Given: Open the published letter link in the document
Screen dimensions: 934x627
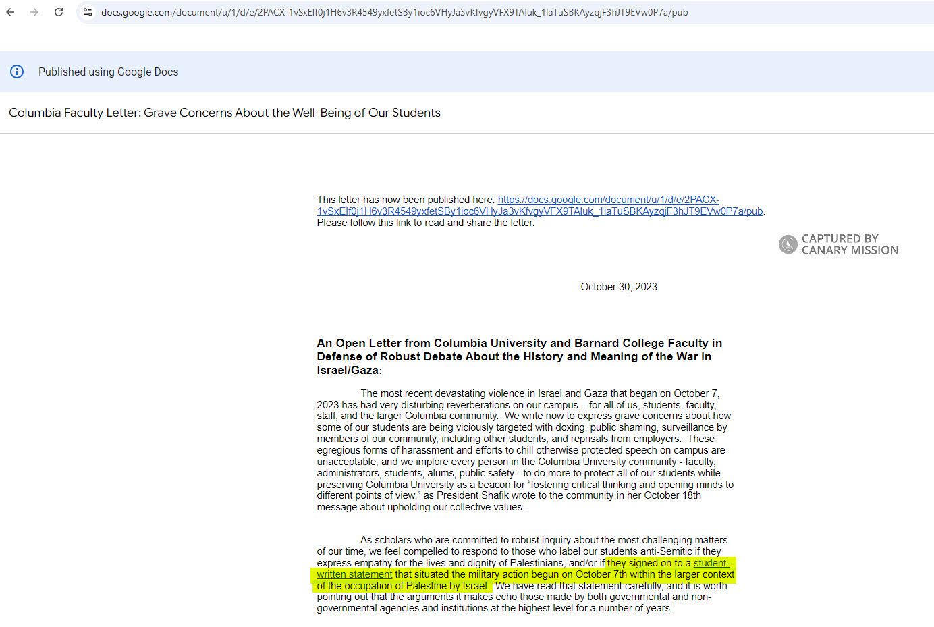Looking at the screenshot, I should pos(607,200).
